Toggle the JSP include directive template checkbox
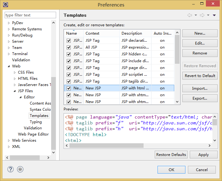The width and height of the screenshot is (222, 181). (69, 61)
